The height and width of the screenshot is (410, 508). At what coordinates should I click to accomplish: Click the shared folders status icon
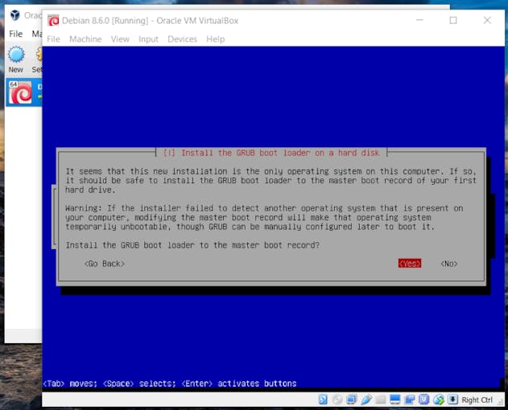click(380, 400)
